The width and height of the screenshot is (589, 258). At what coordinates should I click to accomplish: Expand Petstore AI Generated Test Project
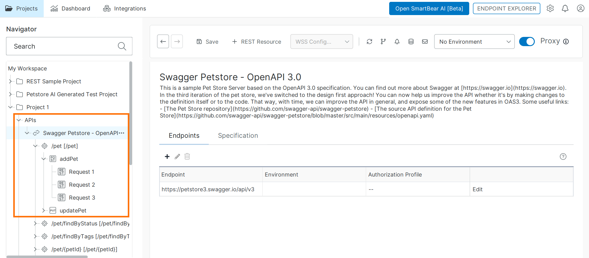click(10, 94)
